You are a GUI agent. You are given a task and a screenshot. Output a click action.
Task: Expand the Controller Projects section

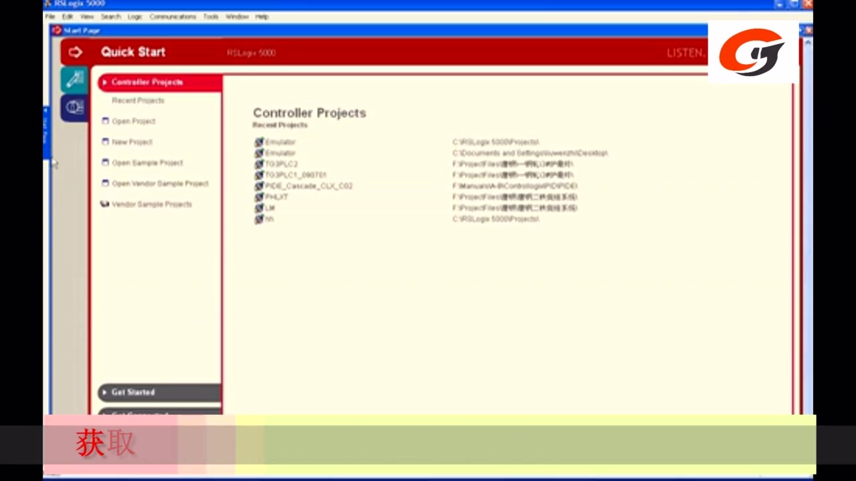click(x=159, y=82)
